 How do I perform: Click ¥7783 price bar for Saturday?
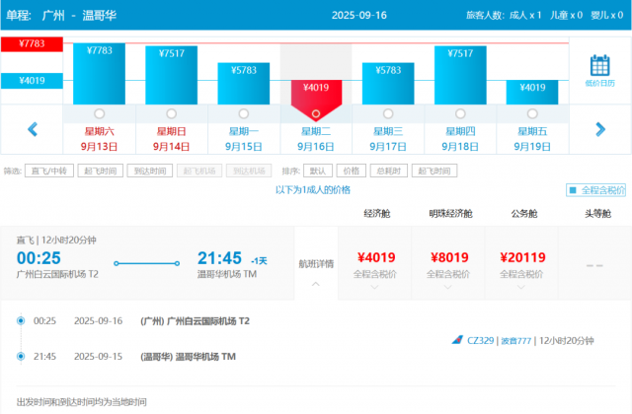tap(97, 74)
